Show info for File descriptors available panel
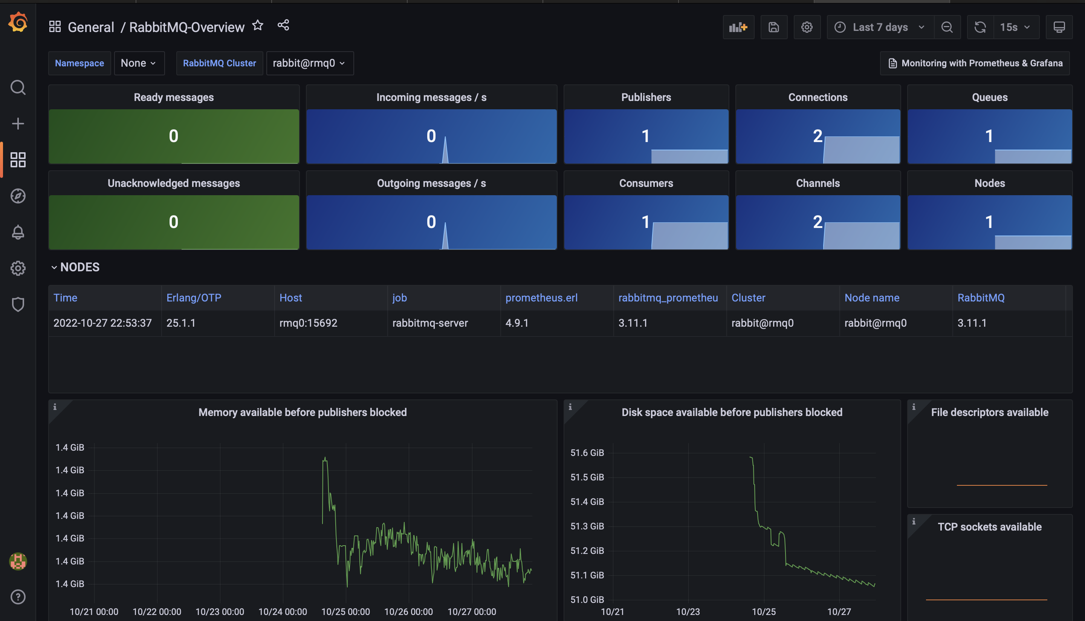 coord(914,407)
